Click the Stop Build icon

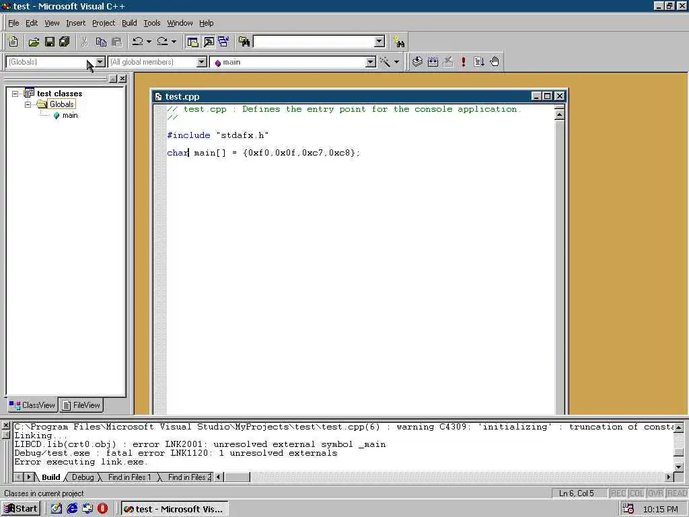click(x=447, y=62)
